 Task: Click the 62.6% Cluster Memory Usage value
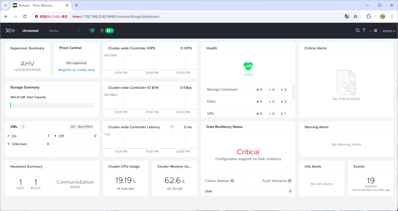tap(174, 180)
